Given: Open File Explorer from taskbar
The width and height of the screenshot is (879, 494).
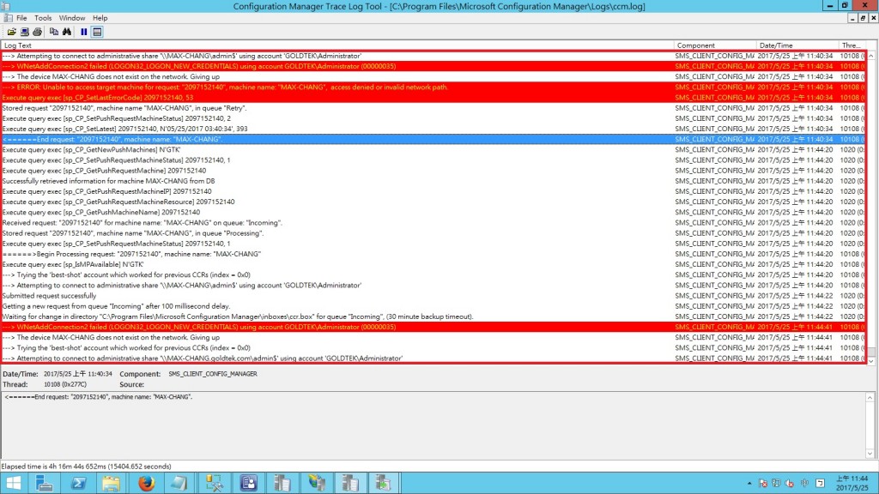Looking at the screenshot, I should pyautogui.click(x=111, y=483).
